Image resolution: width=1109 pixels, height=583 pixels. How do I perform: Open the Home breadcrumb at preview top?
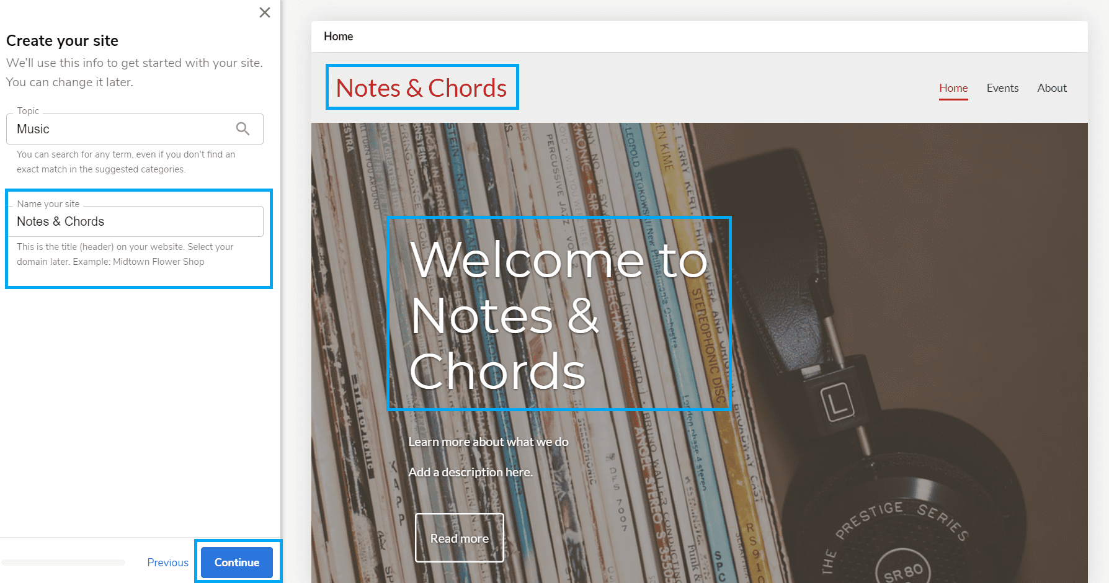338,37
